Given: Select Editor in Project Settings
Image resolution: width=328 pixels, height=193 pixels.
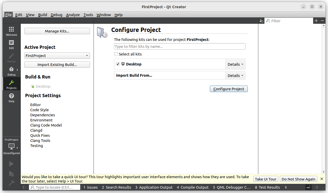Looking at the screenshot, I should 36,105.
